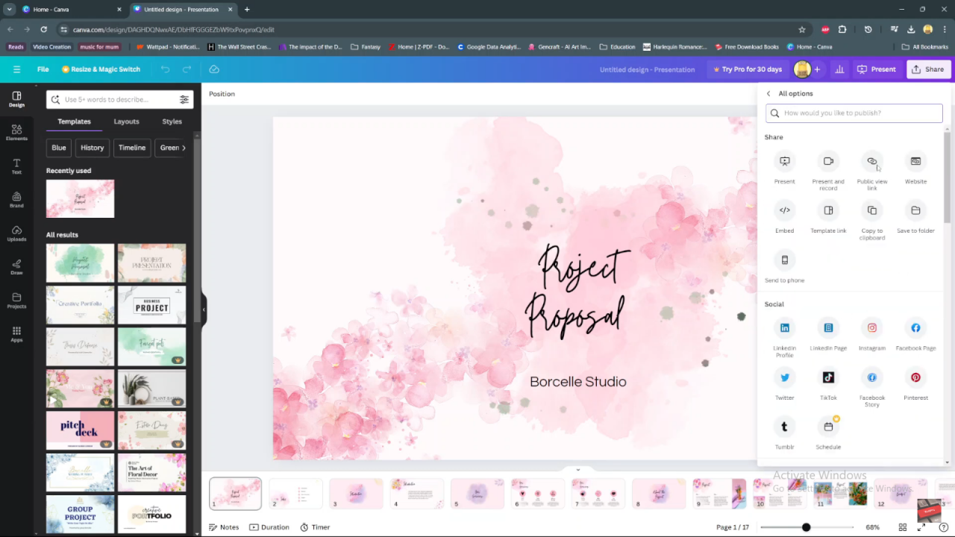Share to LinkedIn Profile
Viewport: 955px width, 537px height.
[784, 339]
